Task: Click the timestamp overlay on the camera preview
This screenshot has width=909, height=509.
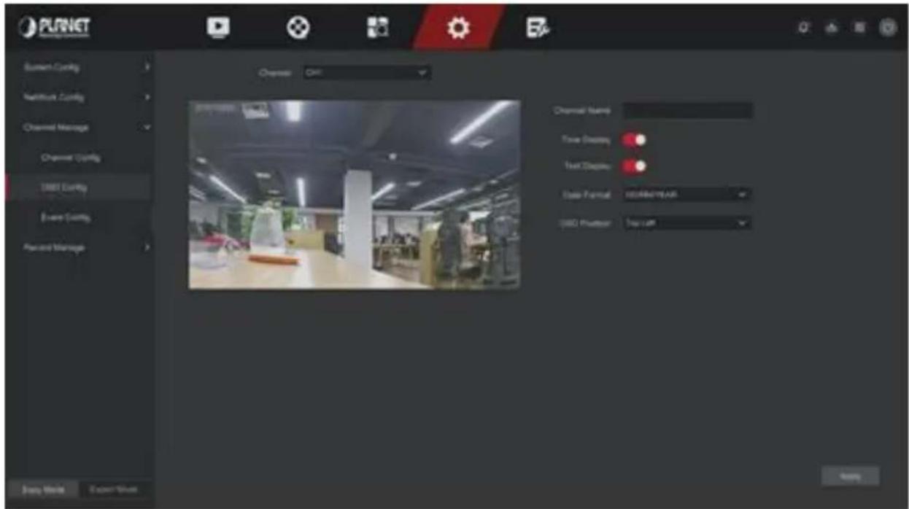Action: click(215, 109)
